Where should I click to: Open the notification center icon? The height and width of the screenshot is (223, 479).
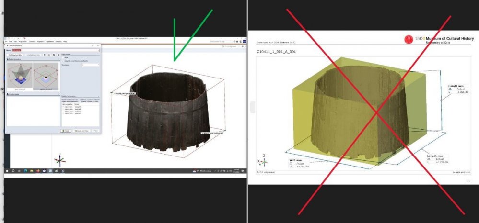coord(243,171)
